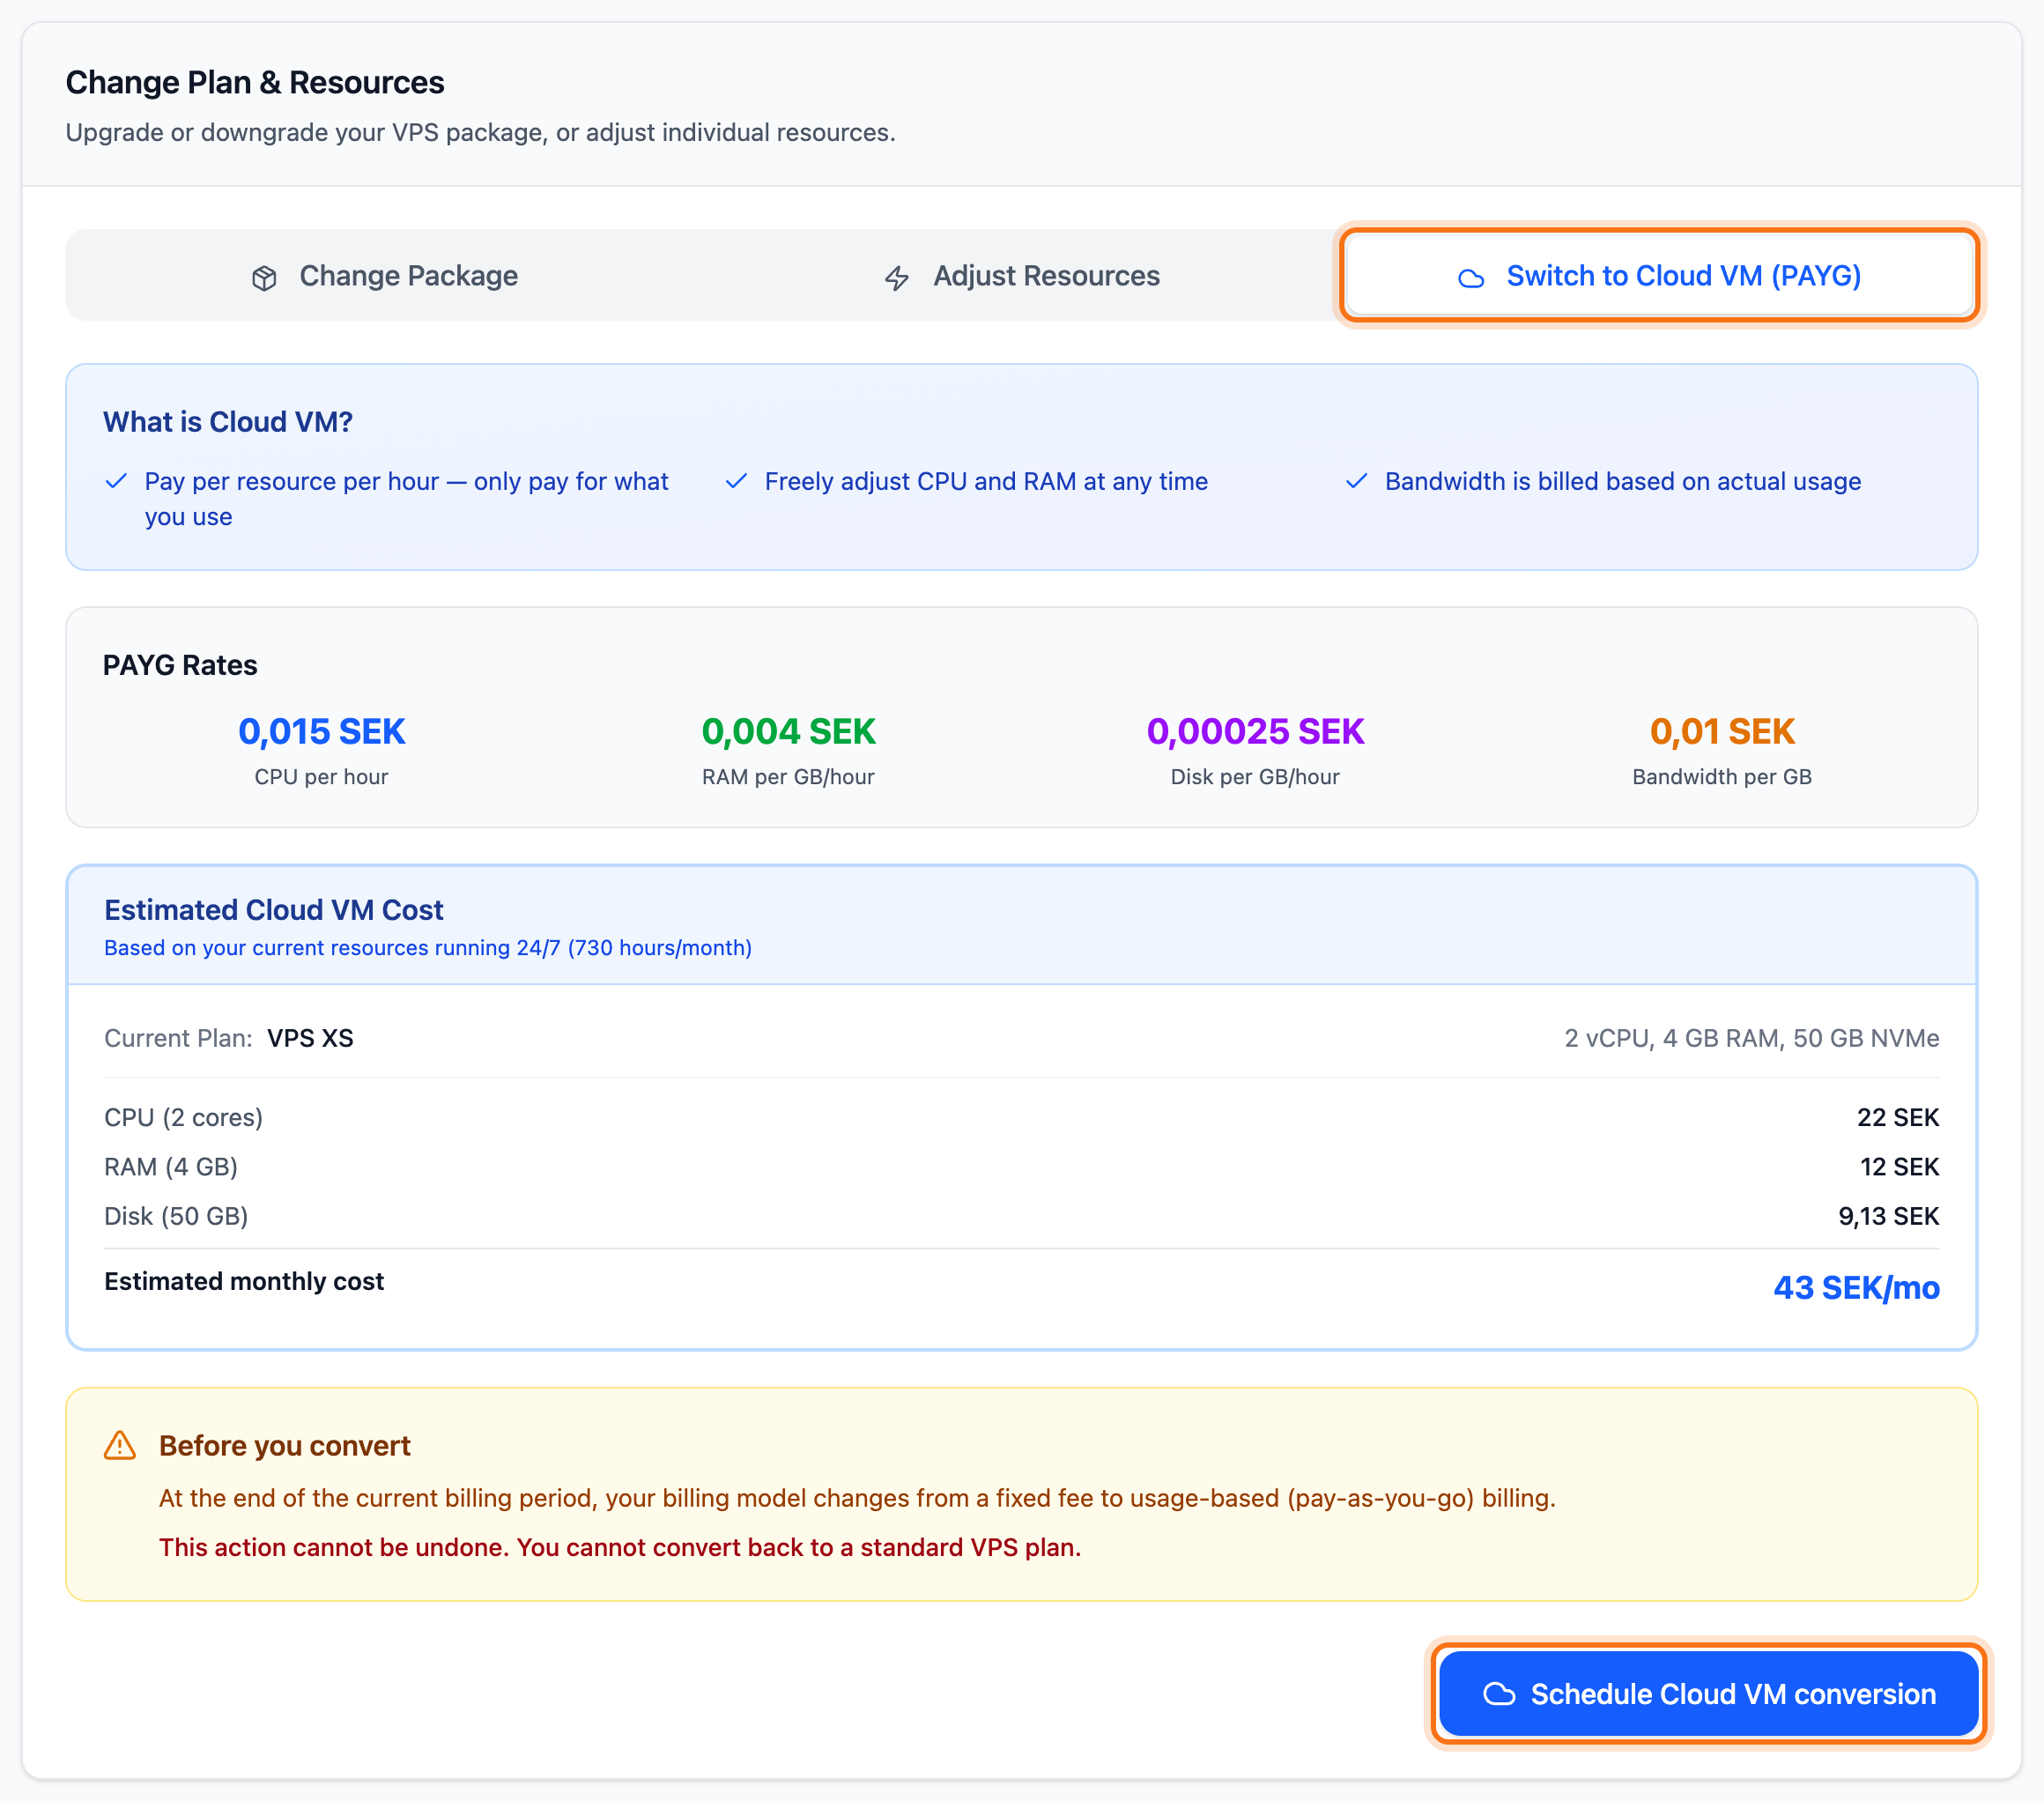The height and width of the screenshot is (1801, 2044).
Task: Click the package box icon in Change Package
Action: tap(264, 278)
